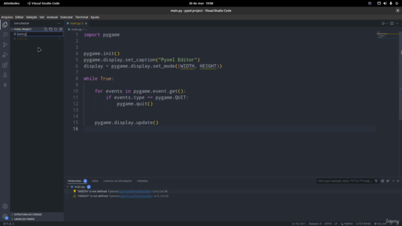Click the problems filter text box

point(345,181)
